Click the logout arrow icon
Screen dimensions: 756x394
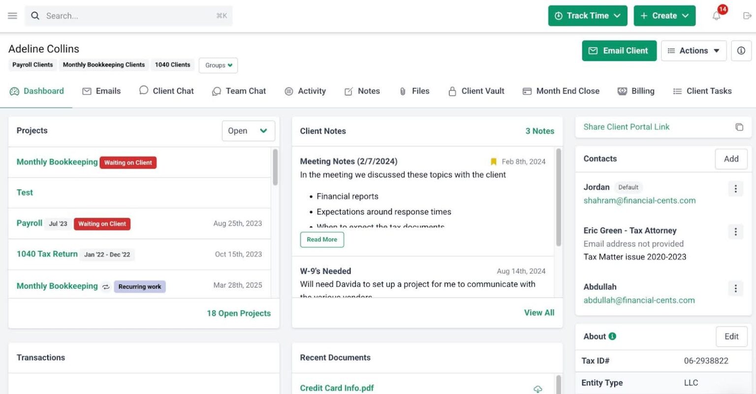[x=747, y=16]
